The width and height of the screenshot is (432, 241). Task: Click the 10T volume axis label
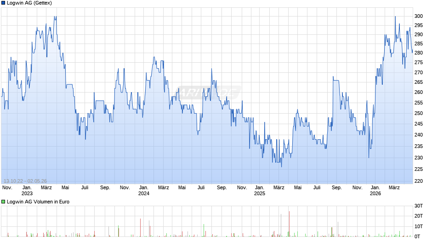[419, 227]
